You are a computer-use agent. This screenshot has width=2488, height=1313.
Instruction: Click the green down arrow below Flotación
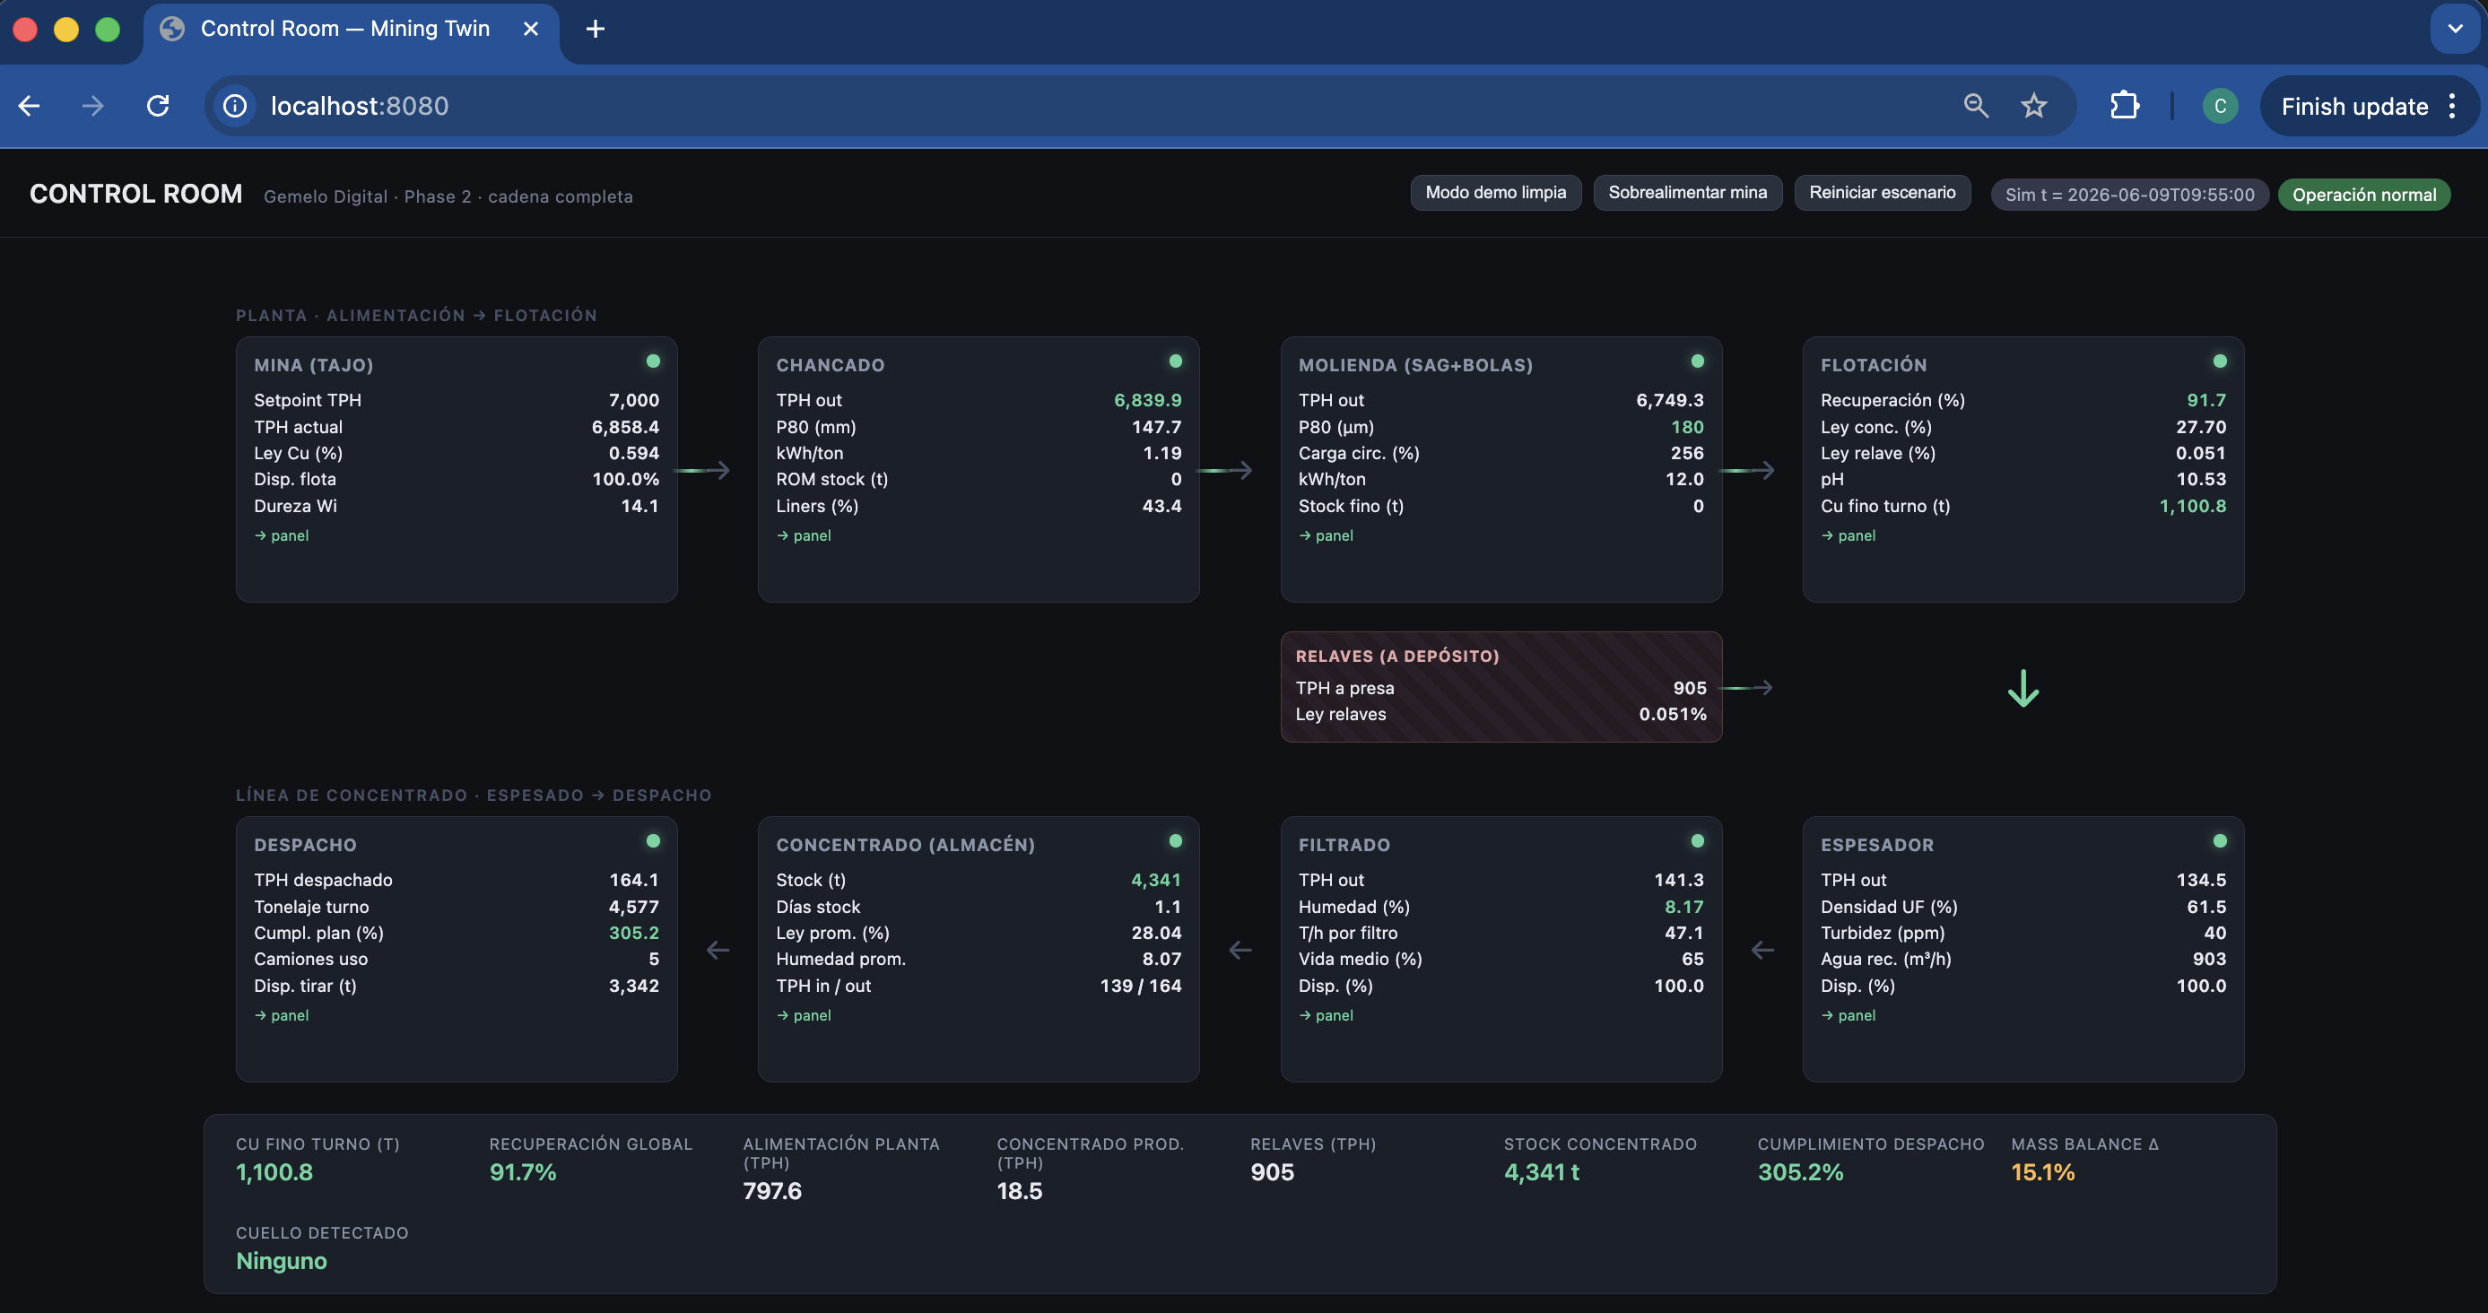click(2023, 690)
